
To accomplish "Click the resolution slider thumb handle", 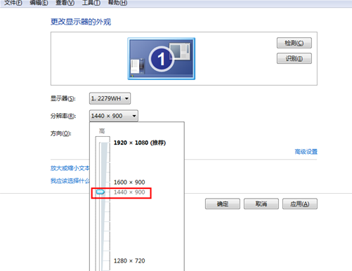I will (100, 192).
